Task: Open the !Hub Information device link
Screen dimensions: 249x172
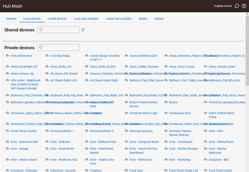Action: pos(21,56)
